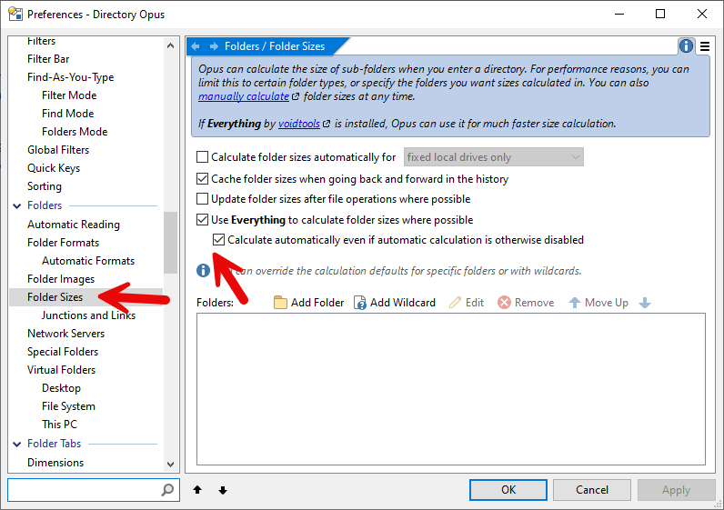Select Virtual Folders in the tree
Screen dimensions: 724x510
pyautogui.click(x=61, y=370)
